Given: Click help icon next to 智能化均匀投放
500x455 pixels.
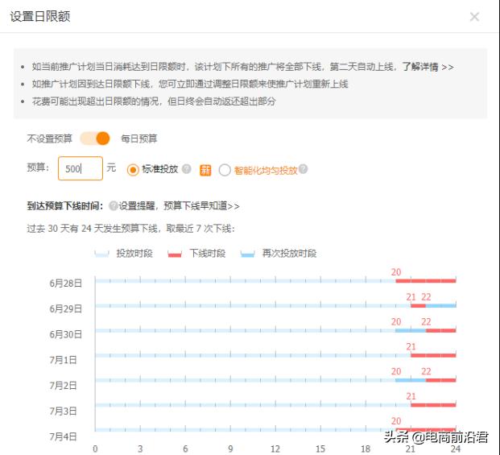Looking at the screenshot, I should [304, 170].
